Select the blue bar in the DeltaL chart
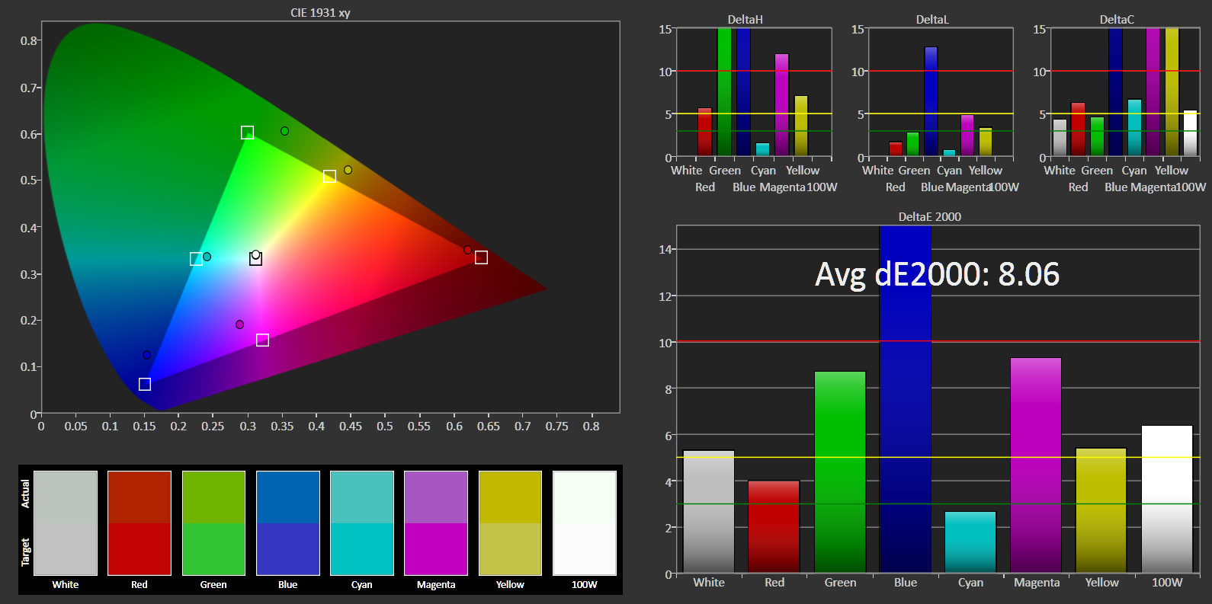Viewport: 1212px width, 604px height. pyautogui.click(x=931, y=101)
